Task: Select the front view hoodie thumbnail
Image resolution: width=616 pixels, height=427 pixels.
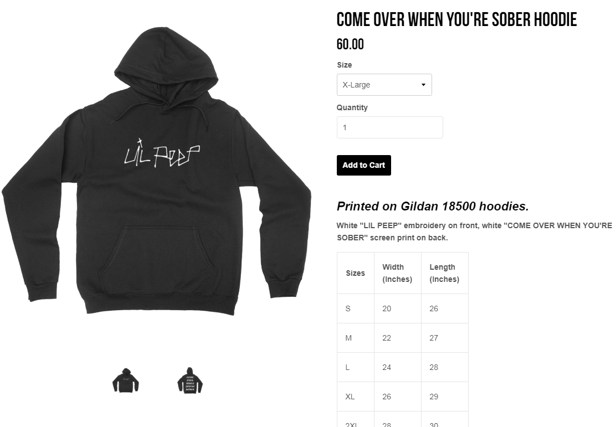Action: click(125, 380)
